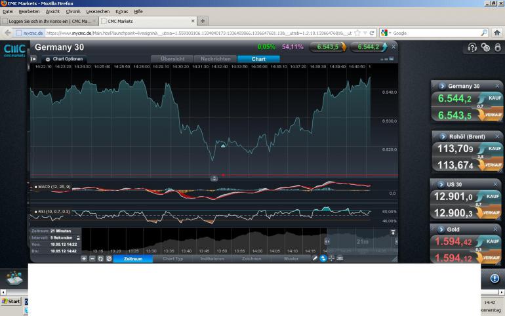505x316 pixels.
Task: Open platform settings gears icon
Action: coord(485,47)
